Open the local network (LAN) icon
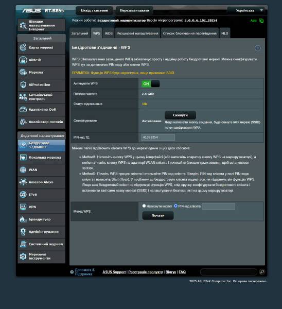This screenshot has height=309, width=282. pyautogui.click(x=23, y=158)
